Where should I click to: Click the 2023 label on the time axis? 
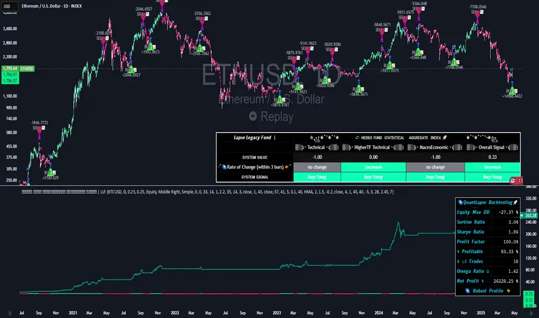276,313
